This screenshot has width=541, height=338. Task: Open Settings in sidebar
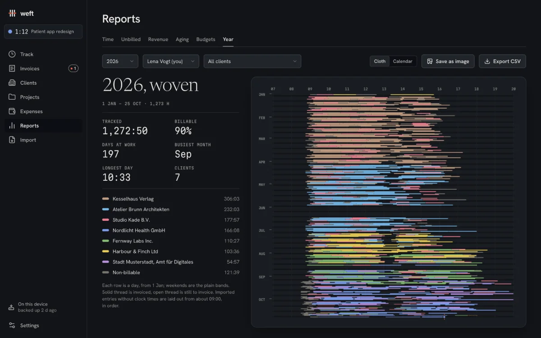pyautogui.click(x=43, y=325)
